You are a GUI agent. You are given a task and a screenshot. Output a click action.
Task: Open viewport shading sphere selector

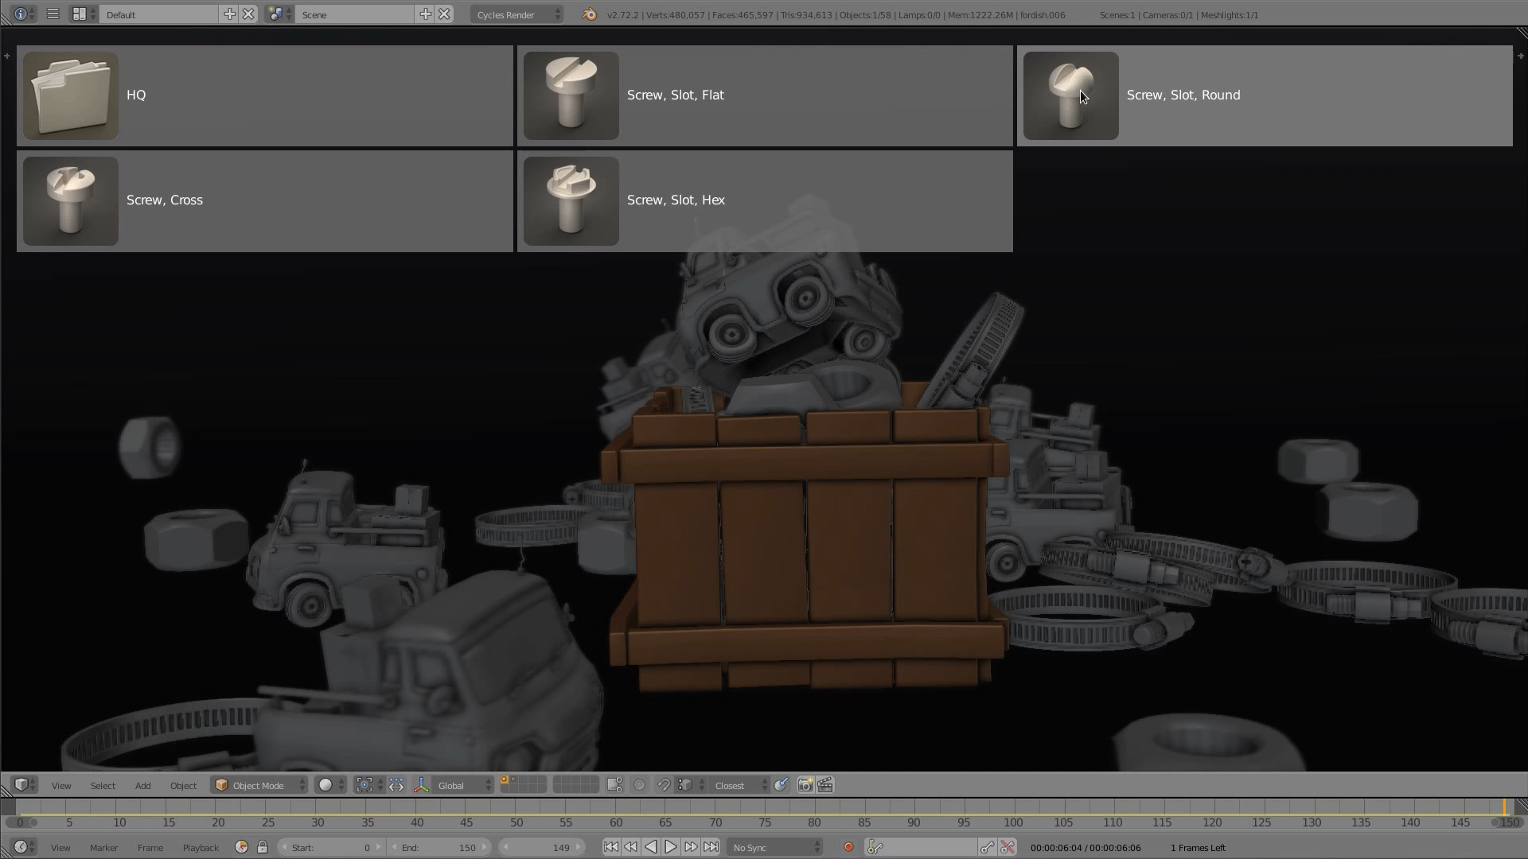coord(330,785)
